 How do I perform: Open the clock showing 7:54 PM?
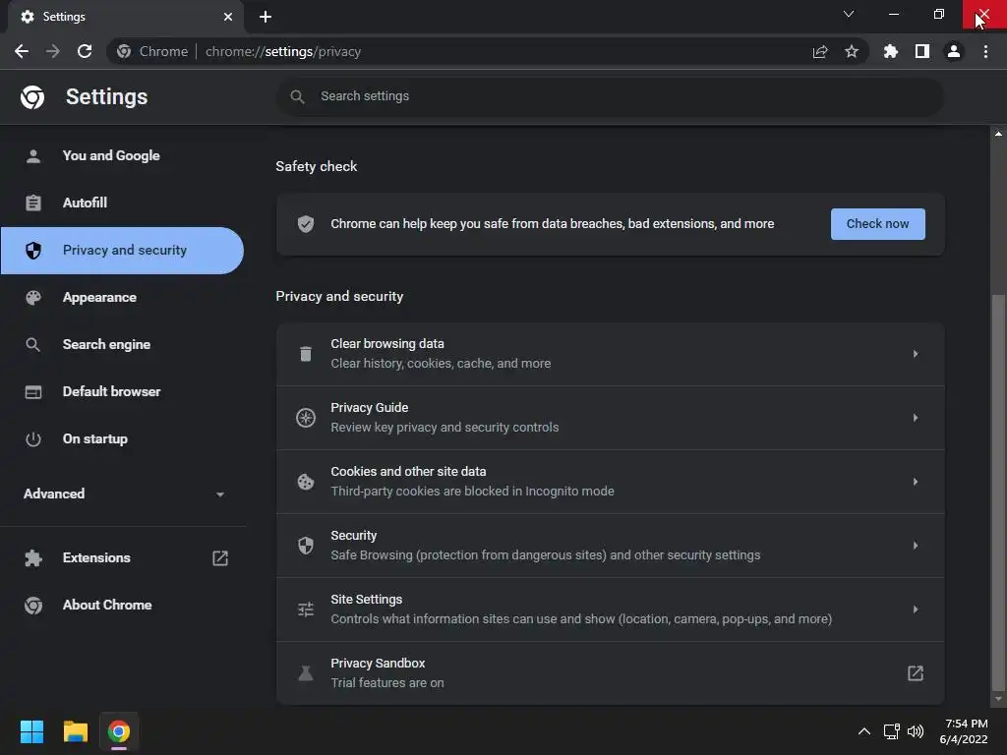click(964, 731)
